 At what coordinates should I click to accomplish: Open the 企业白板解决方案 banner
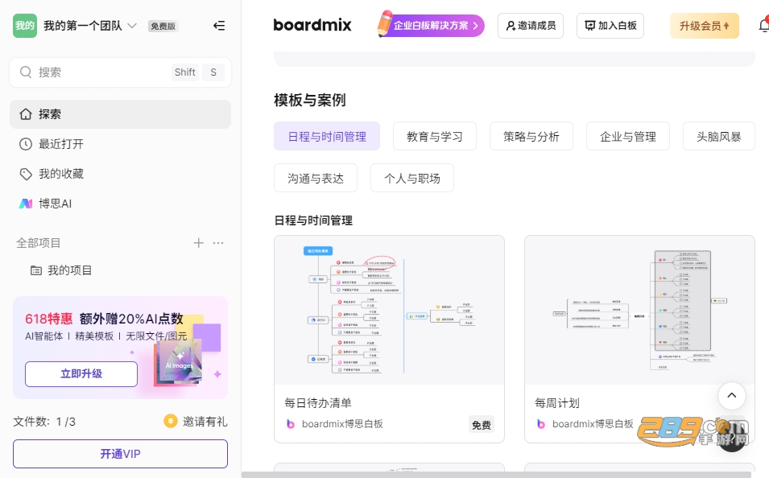pyautogui.click(x=431, y=26)
